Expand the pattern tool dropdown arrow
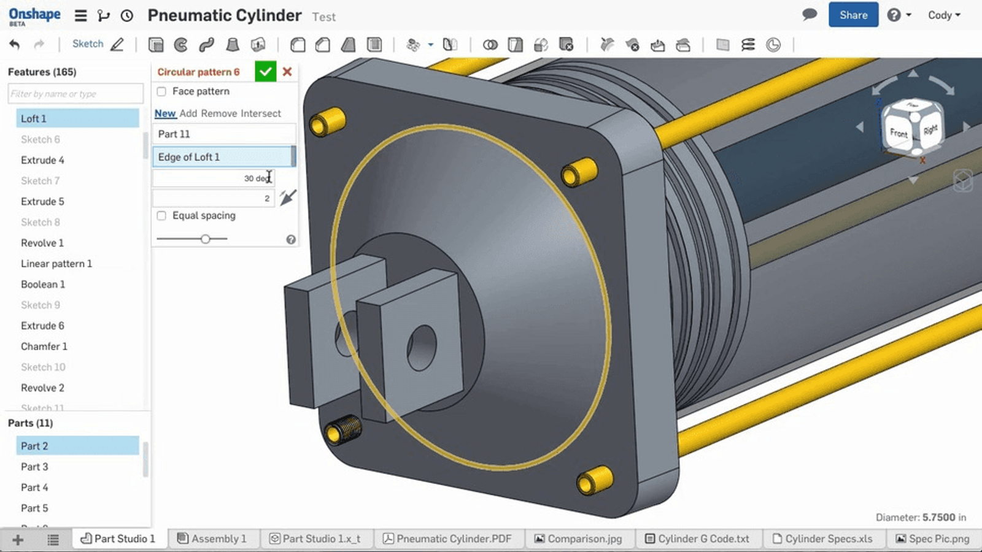The height and width of the screenshot is (552, 982). point(430,45)
